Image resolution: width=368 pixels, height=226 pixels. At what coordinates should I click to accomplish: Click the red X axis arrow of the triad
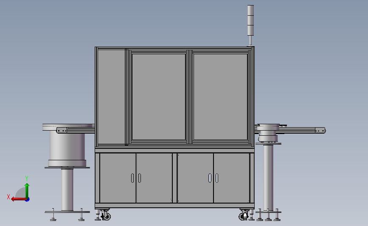click(18, 199)
